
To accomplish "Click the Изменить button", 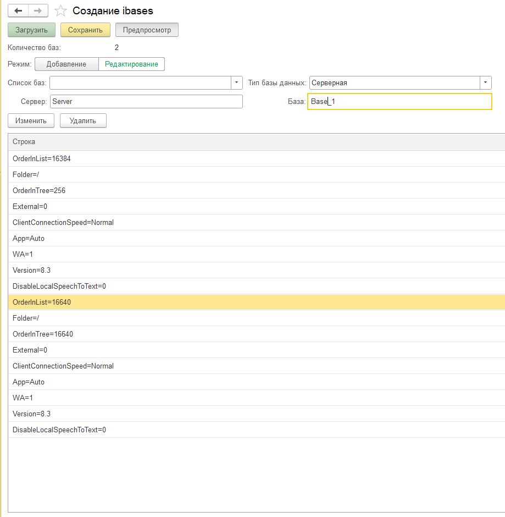I will pos(31,120).
